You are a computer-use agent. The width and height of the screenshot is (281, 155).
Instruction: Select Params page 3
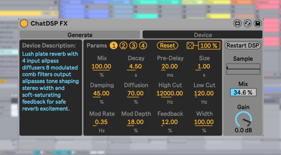[x=133, y=46]
